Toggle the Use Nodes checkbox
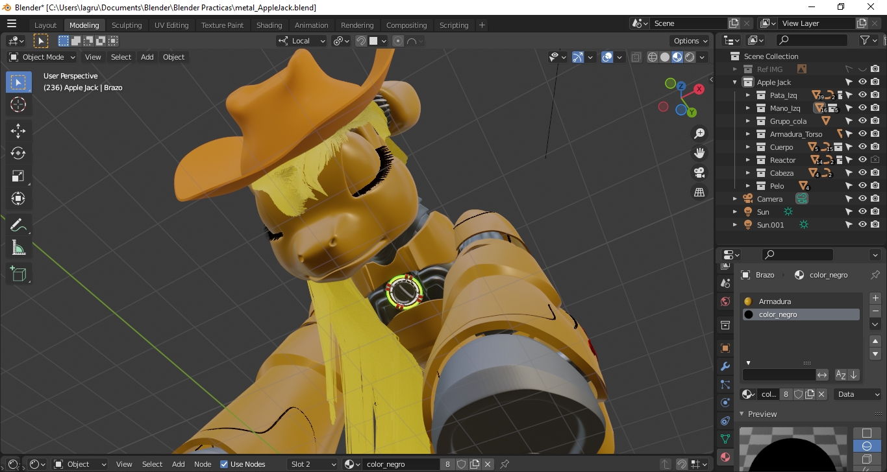887x472 pixels. [x=224, y=464]
